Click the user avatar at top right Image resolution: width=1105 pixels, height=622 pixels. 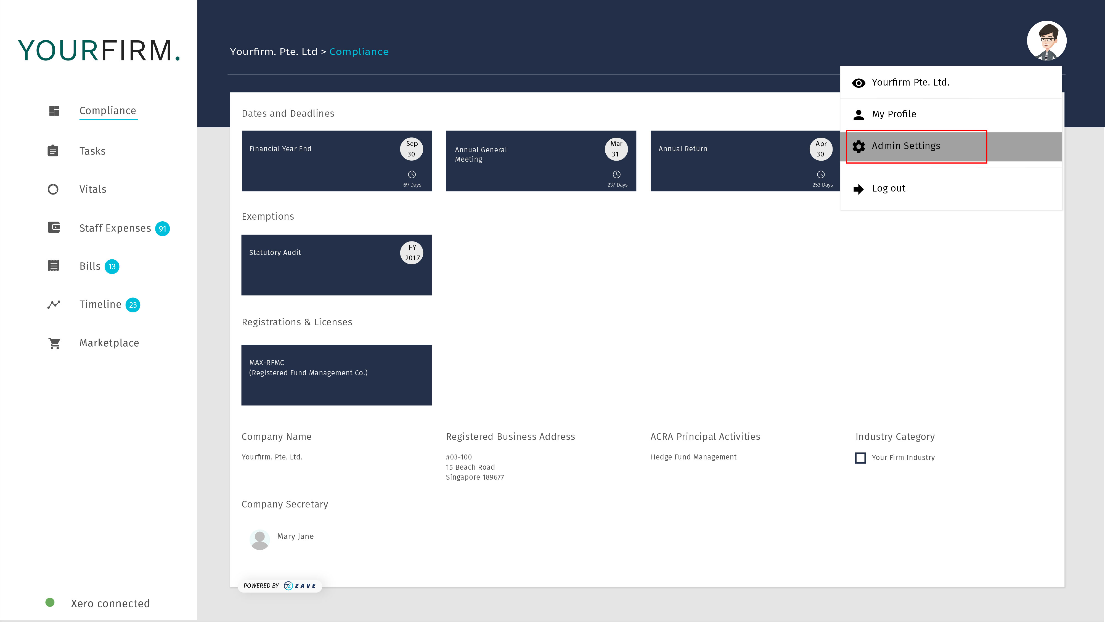tap(1046, 41)
